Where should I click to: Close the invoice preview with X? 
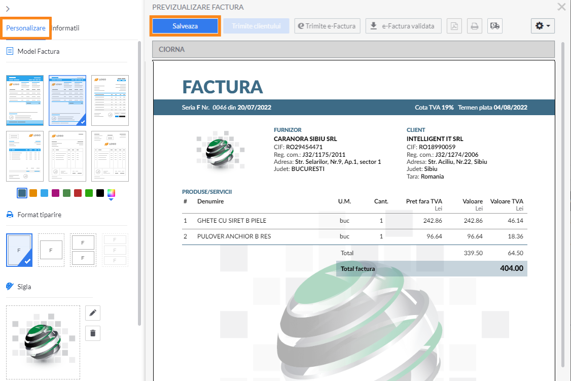(561, 7)
